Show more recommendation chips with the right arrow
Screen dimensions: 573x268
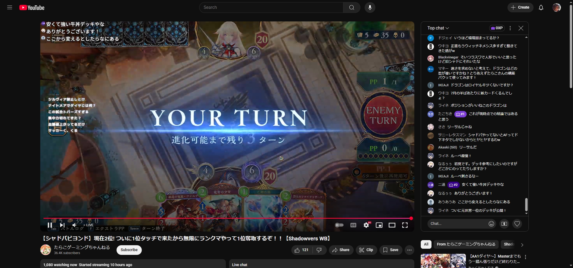[x=522, y=245]
